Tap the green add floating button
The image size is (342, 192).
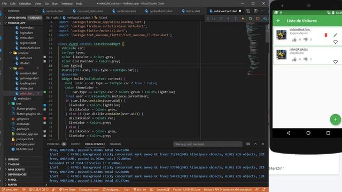(x=335, y=119)
